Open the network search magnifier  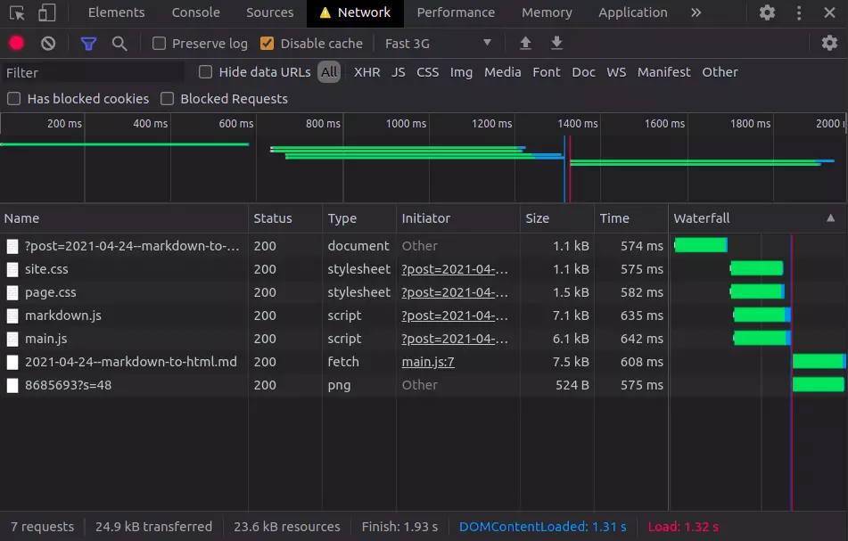tap(119, 44)
